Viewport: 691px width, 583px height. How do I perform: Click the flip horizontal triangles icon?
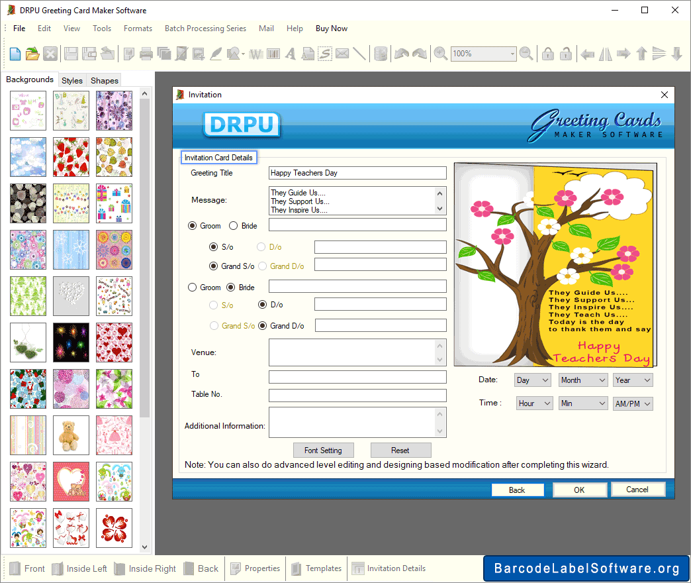605,54
